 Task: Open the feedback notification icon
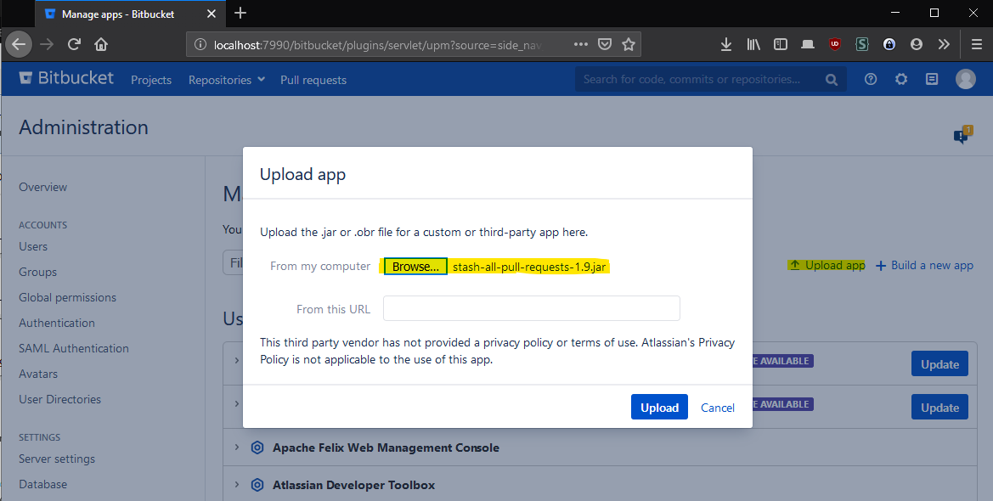[962, 133]
